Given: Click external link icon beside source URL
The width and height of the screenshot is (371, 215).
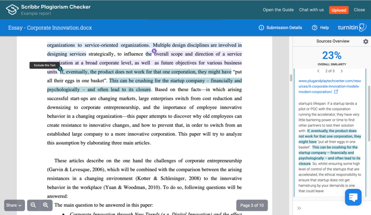Looking at the screenshot, I should tap(336, 92).
